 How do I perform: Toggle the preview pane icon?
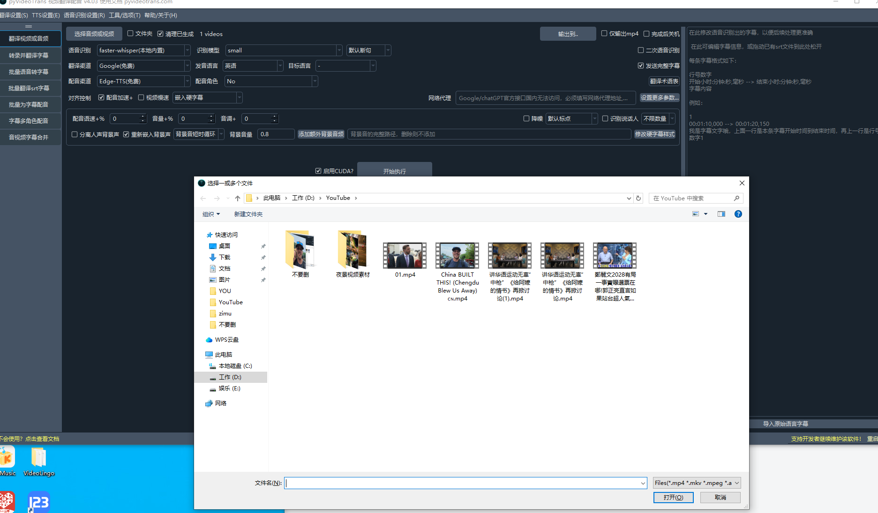(721, 214)
